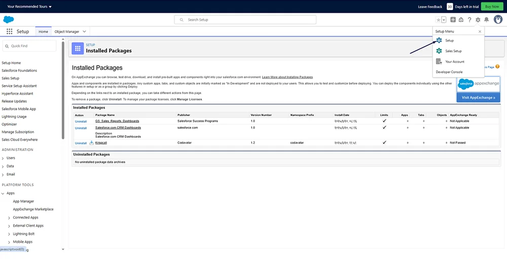
Task: Open Service Setup Assistant in sidebar
Action: 19,86
